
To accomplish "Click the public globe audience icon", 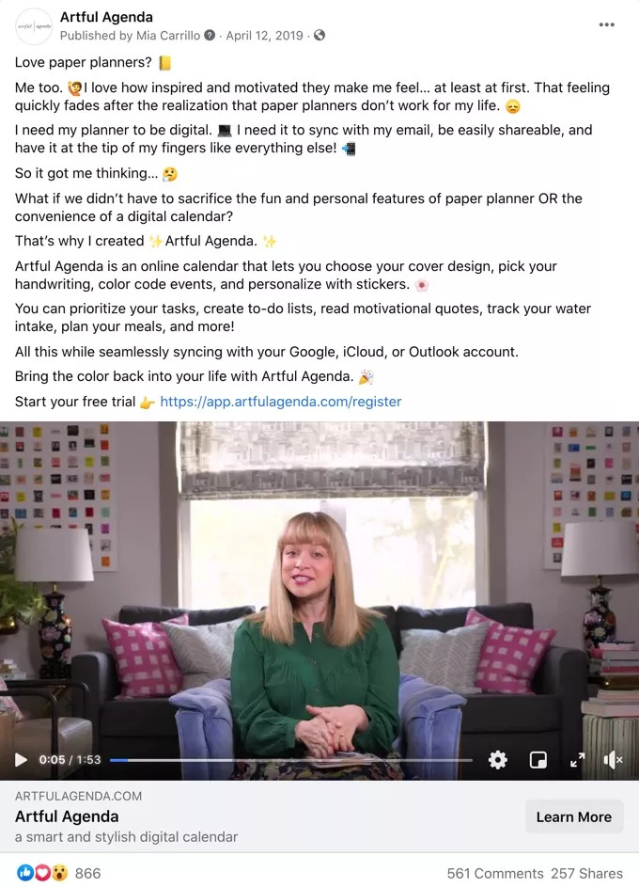I will tap(319, 35).
